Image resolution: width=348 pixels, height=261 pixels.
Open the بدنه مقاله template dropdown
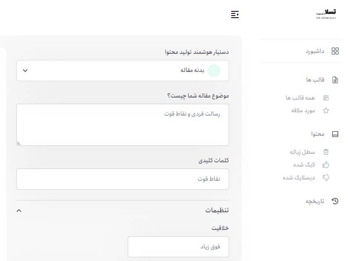click(123, 71)
